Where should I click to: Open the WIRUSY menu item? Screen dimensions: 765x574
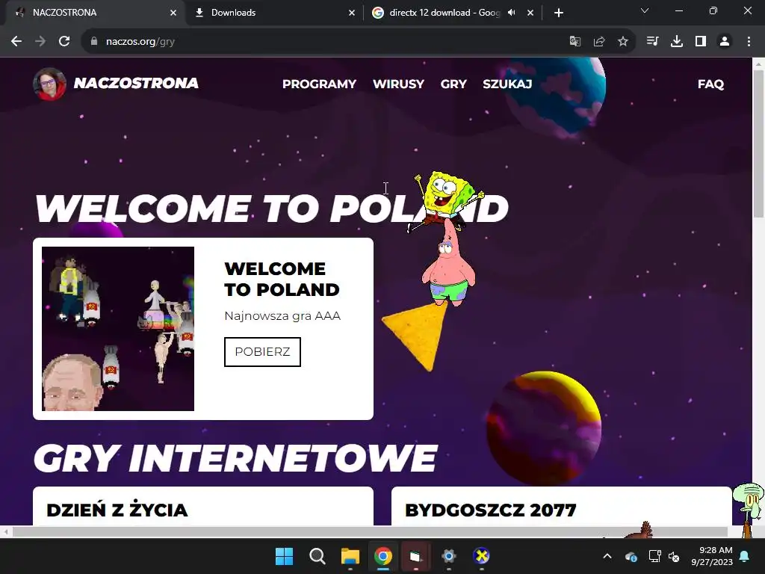[398, 84]
